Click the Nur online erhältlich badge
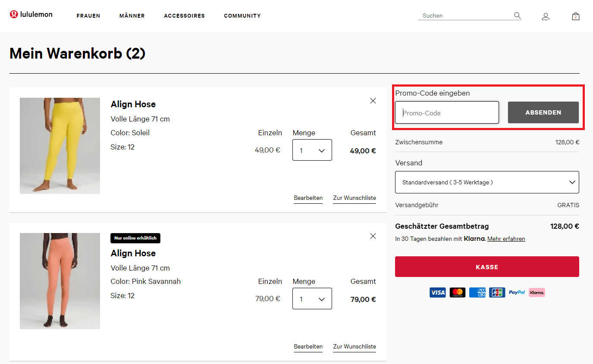This screenshot has height=364, width=593. point(135,238)
